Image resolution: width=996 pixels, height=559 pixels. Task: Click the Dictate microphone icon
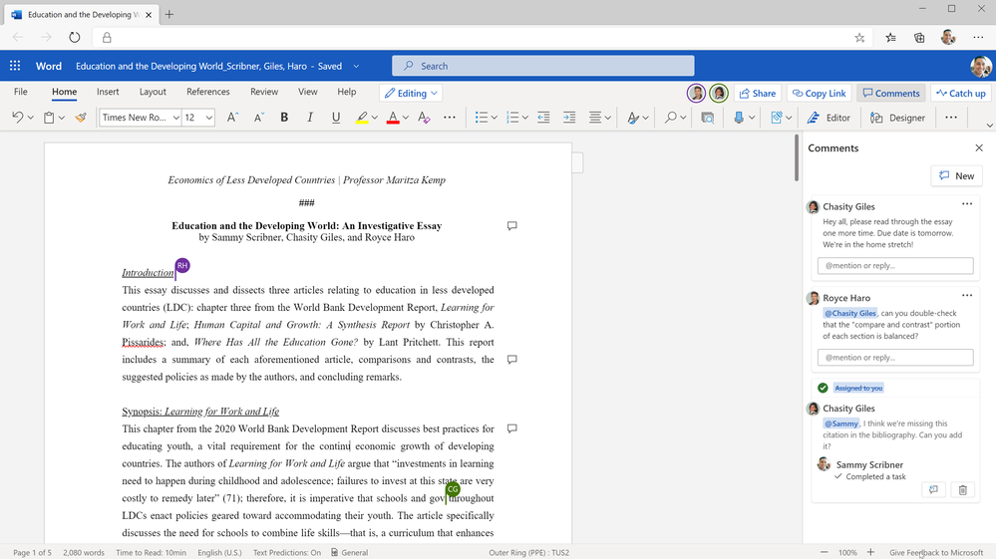coord(739,118)
